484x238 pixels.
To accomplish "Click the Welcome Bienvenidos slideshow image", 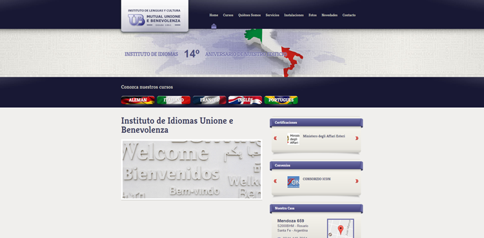I will [x=192, y=170].
